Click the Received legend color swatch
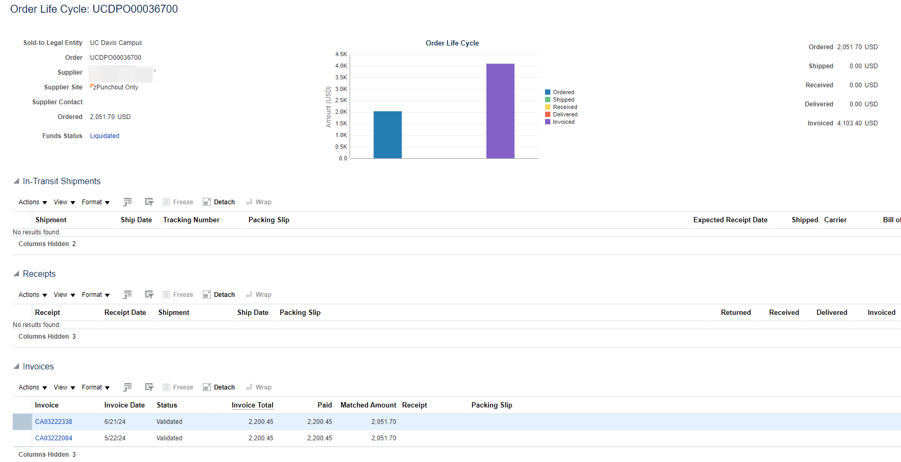Screen dimensions: 901x462 tap(548, 107)
